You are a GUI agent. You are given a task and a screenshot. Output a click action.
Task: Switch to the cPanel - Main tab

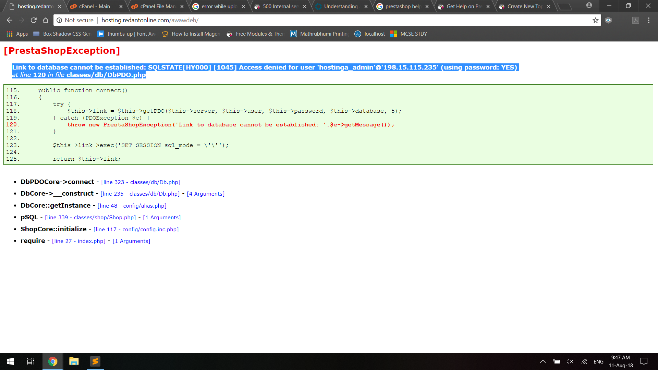pyautogui.click(x=95, y=7)
